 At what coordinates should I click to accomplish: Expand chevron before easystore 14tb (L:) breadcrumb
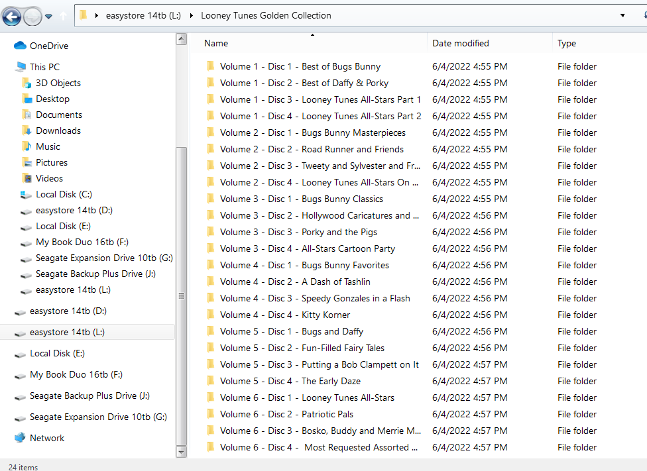click(x=97, y=16)
